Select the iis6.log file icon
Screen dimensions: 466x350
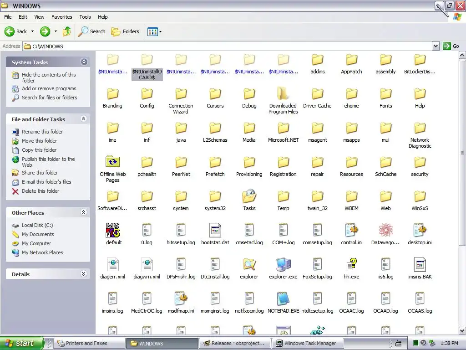point(386,264)
